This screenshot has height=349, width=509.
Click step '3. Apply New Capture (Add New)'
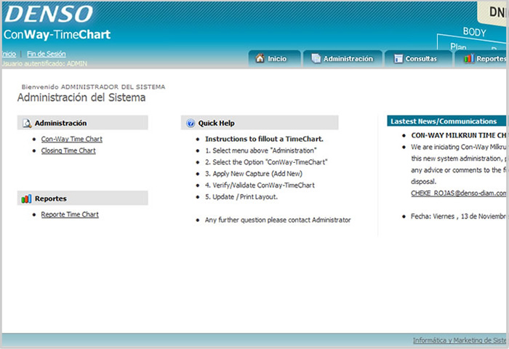(x=254, y=174)
